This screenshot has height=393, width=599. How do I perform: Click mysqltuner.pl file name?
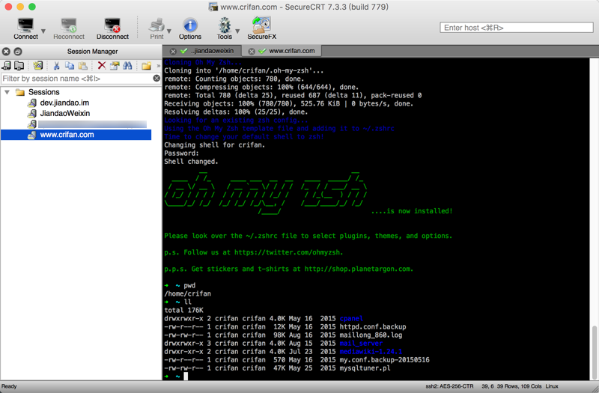click(x=365, y=368)
